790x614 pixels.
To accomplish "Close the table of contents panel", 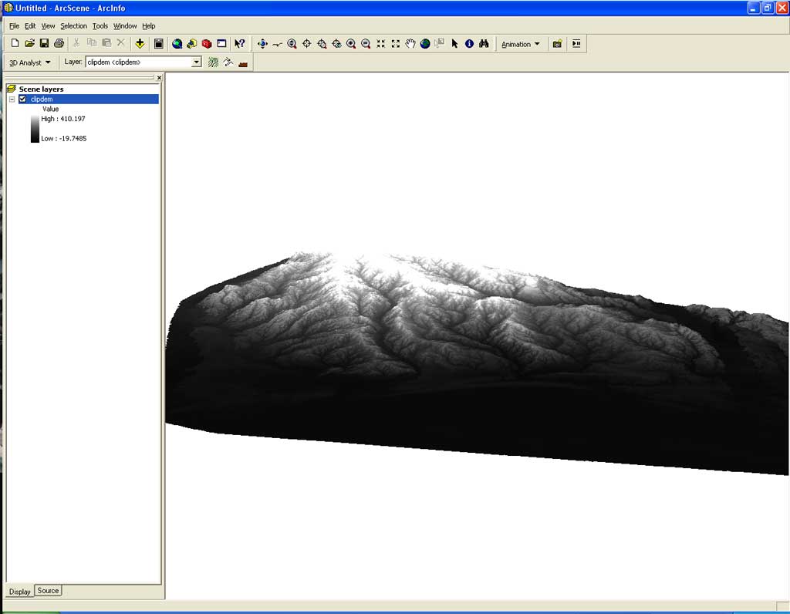I will (x=159, y=78).
